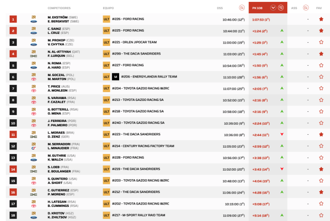This screenshot has width=330, height=221.
Task: Click the Competidores column header
Action: pos(59,8)
